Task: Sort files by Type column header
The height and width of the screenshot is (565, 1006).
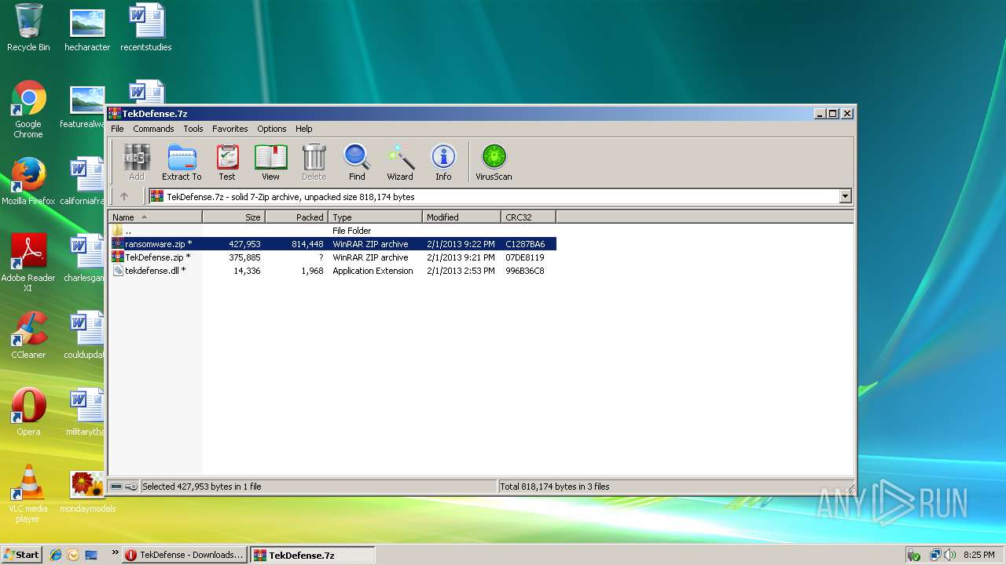Action: click(375, 217)
